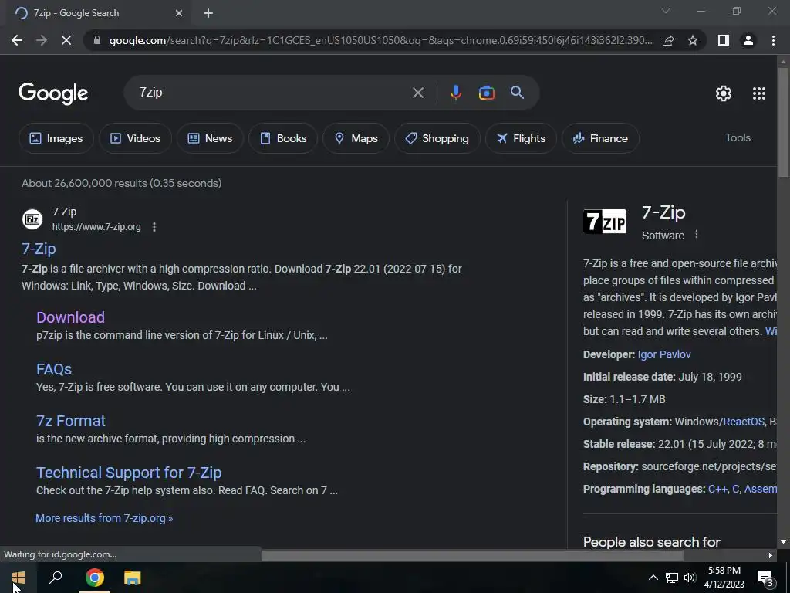Open C++ programming language link
Viewport: 790px width, 593px height.
coord(717,489)
